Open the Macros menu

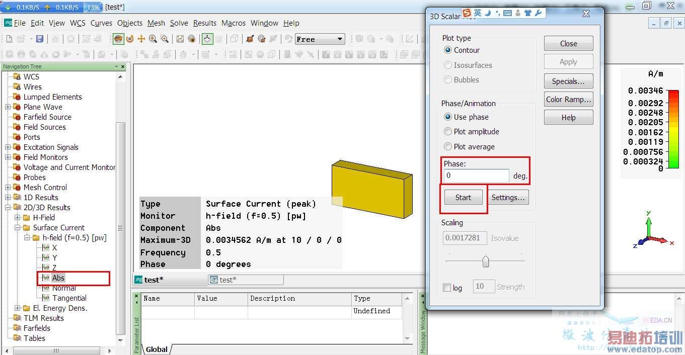[234, 23]
